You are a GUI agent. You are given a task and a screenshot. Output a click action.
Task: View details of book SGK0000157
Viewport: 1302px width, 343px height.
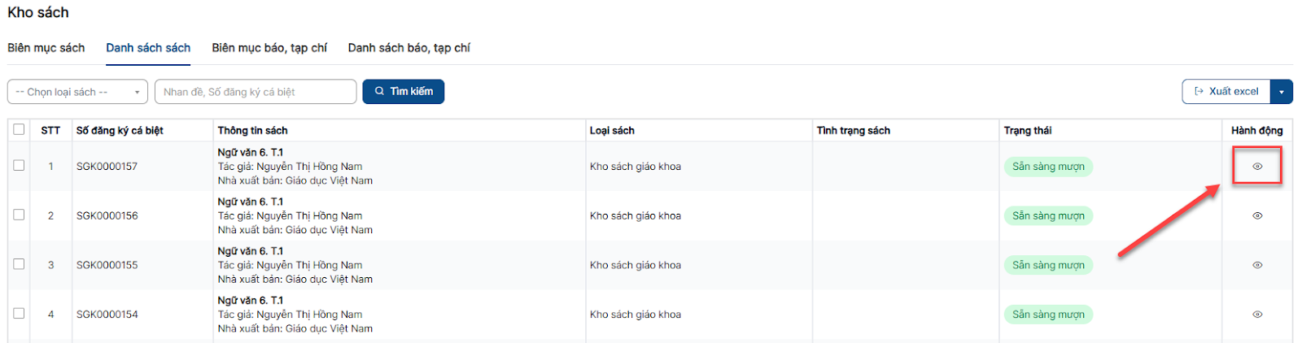1257,167
